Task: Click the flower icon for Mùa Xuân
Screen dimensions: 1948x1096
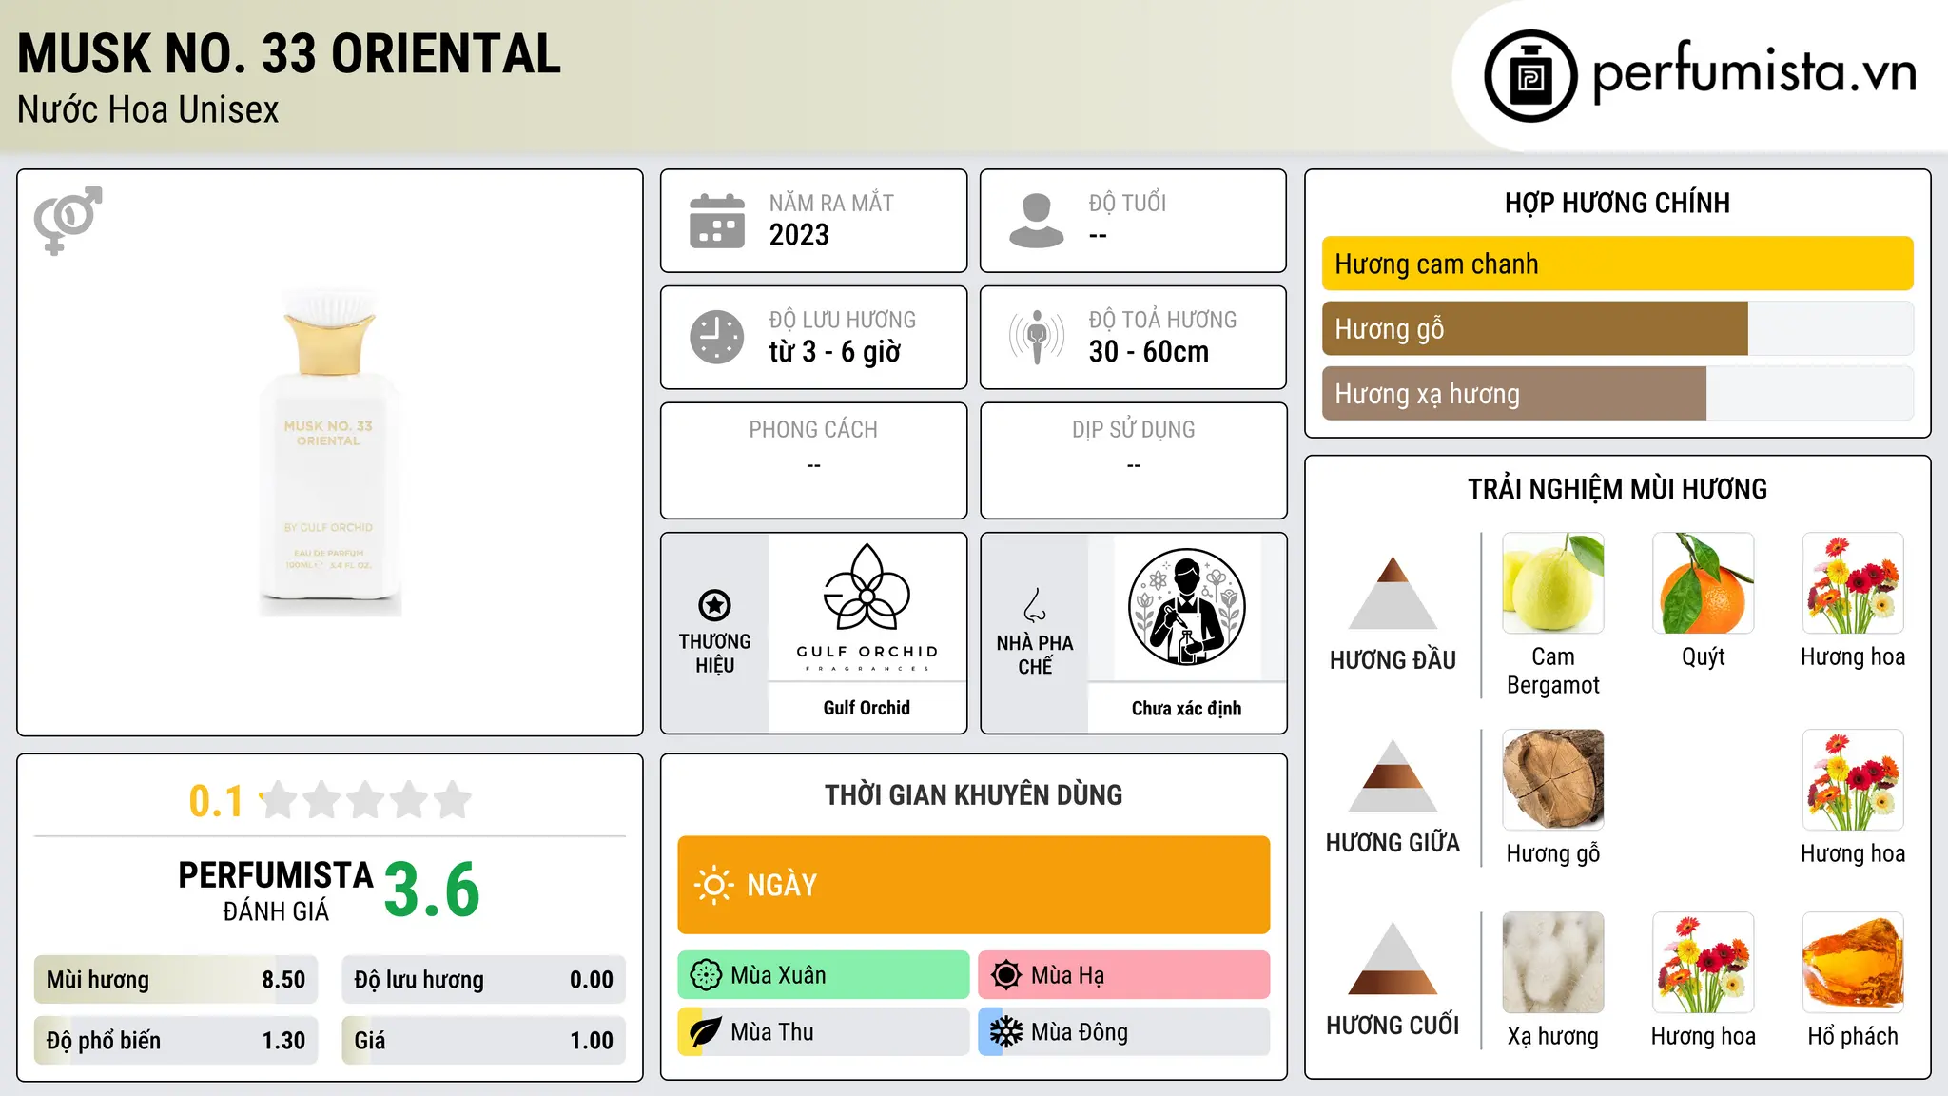Action: pos(706,975)
